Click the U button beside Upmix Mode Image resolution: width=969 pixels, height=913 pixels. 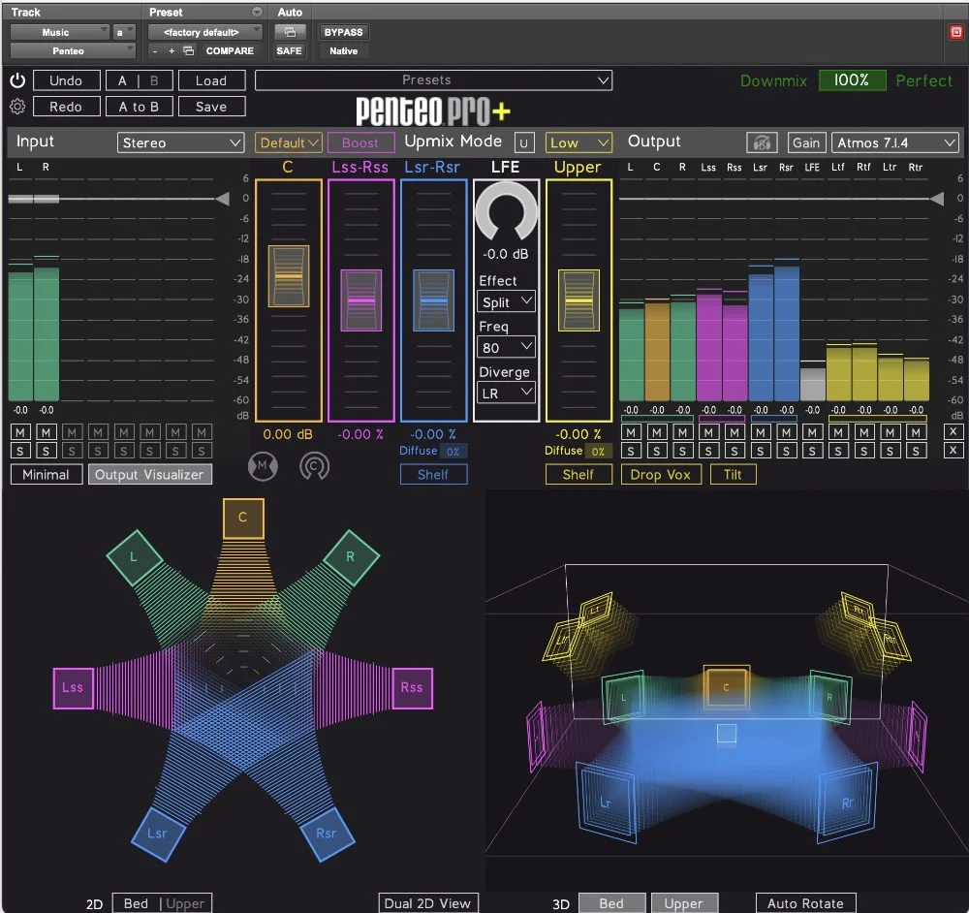[x=524, y=142]
